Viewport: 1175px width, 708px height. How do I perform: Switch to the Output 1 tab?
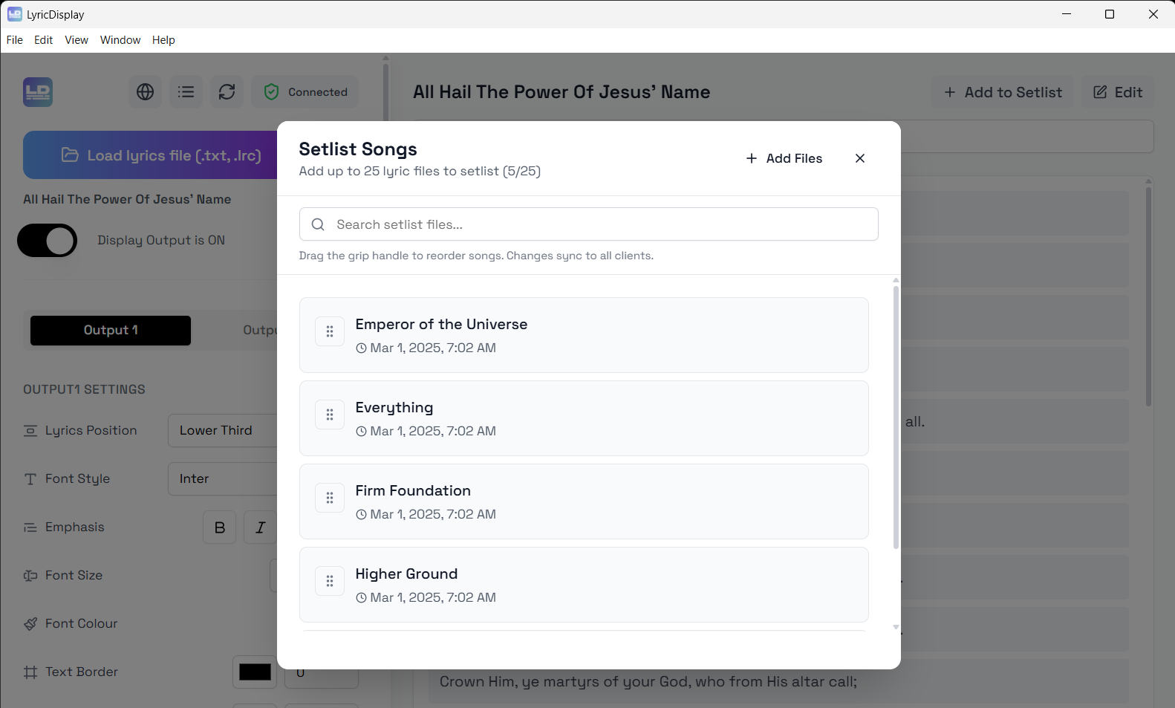[111, 331]
